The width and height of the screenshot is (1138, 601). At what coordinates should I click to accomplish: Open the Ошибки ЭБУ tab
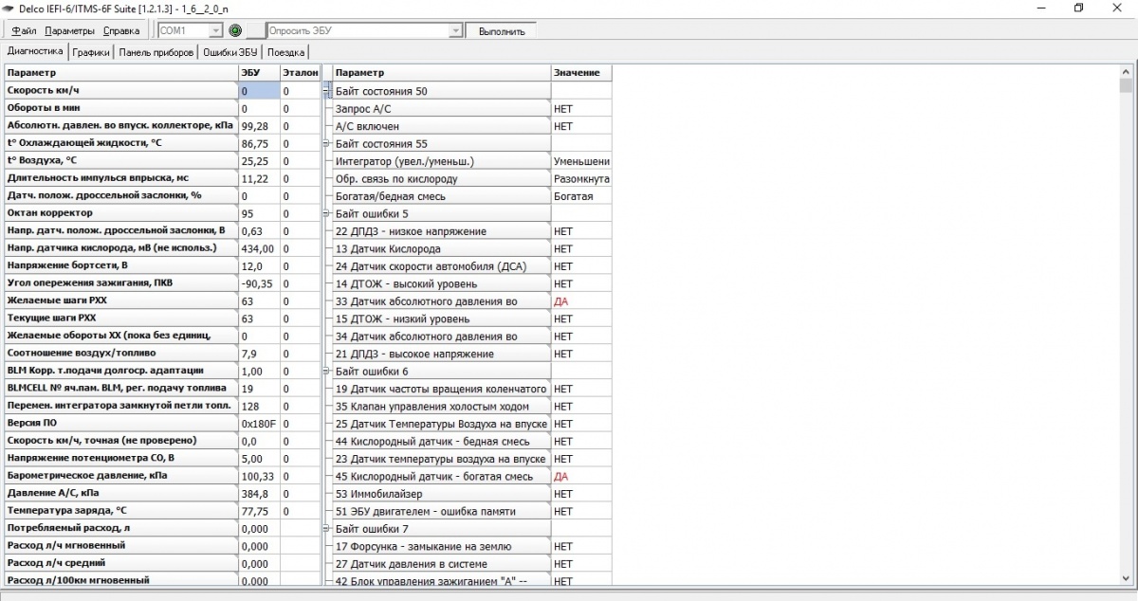point(230,52)
